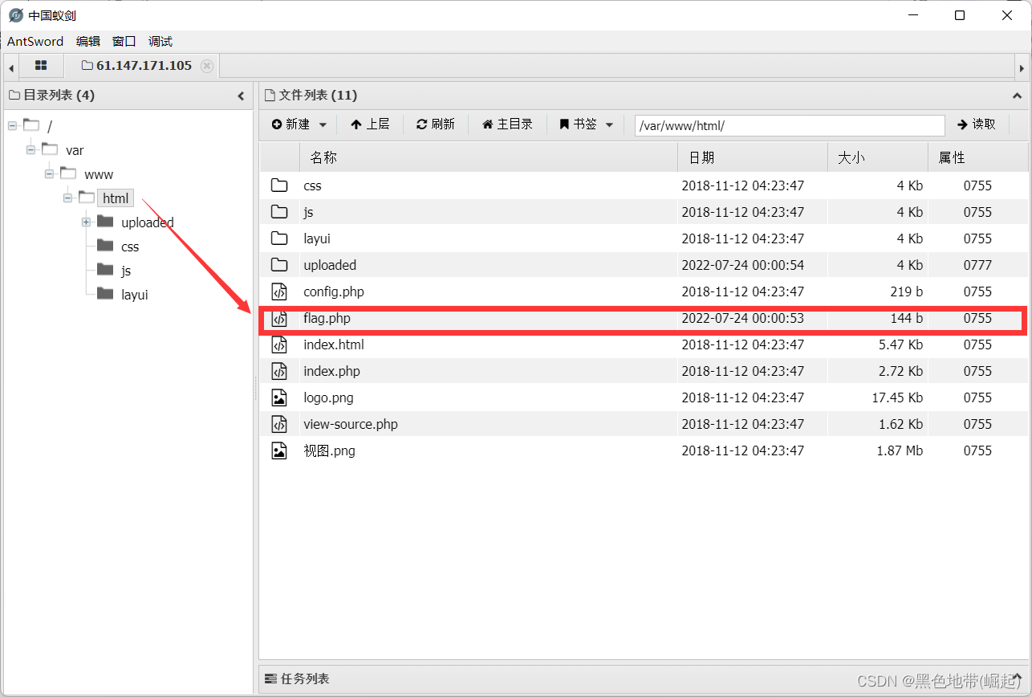
Task: Open the 新建 dropdown arrow
Action: pyautogui.click(x=323, y=124)
